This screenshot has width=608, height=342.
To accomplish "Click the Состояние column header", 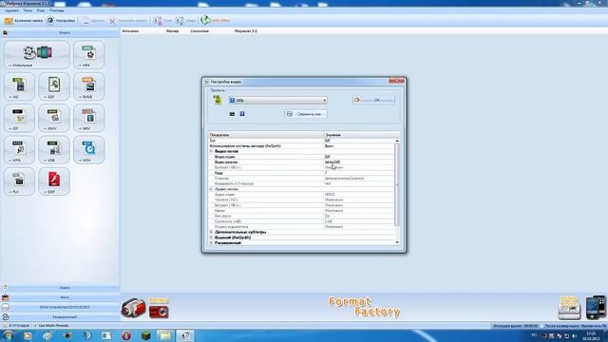I will tap(199, 31).
